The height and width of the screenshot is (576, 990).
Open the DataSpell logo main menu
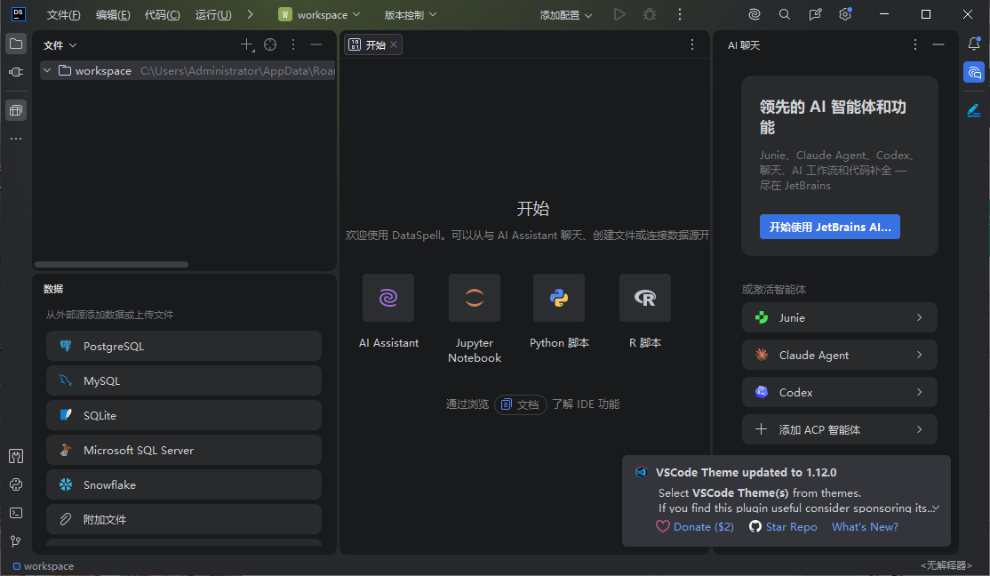[19, 14]
